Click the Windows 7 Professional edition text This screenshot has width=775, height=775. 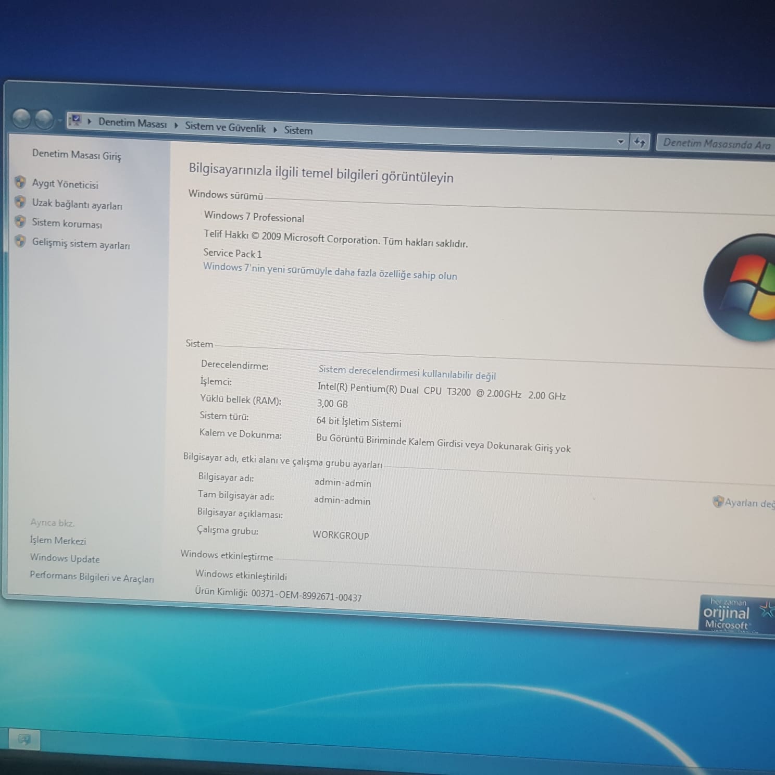[x=254, y=217]
